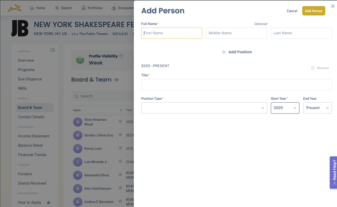Close the Add Person panel with X
This screenshot has width=337, height=207.
tap(332, 6)
